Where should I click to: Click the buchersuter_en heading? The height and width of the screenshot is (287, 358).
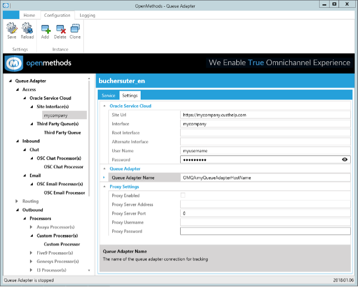tap(122, 81)
